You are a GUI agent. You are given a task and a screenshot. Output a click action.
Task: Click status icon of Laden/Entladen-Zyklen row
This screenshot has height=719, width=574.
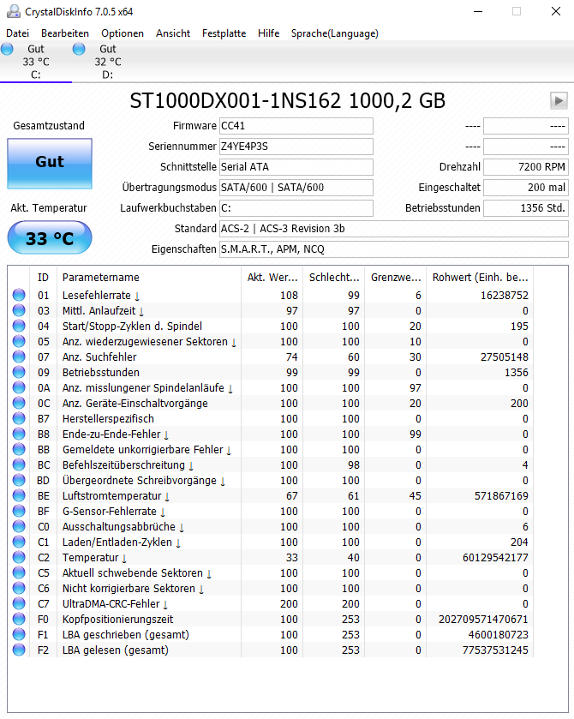19,542
